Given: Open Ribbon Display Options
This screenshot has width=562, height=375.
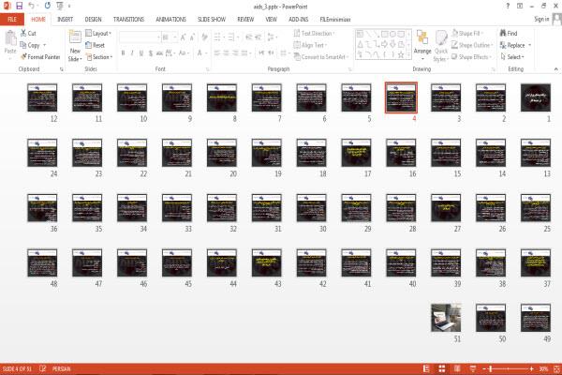Looking at the screenshot, I should point(520,6).
